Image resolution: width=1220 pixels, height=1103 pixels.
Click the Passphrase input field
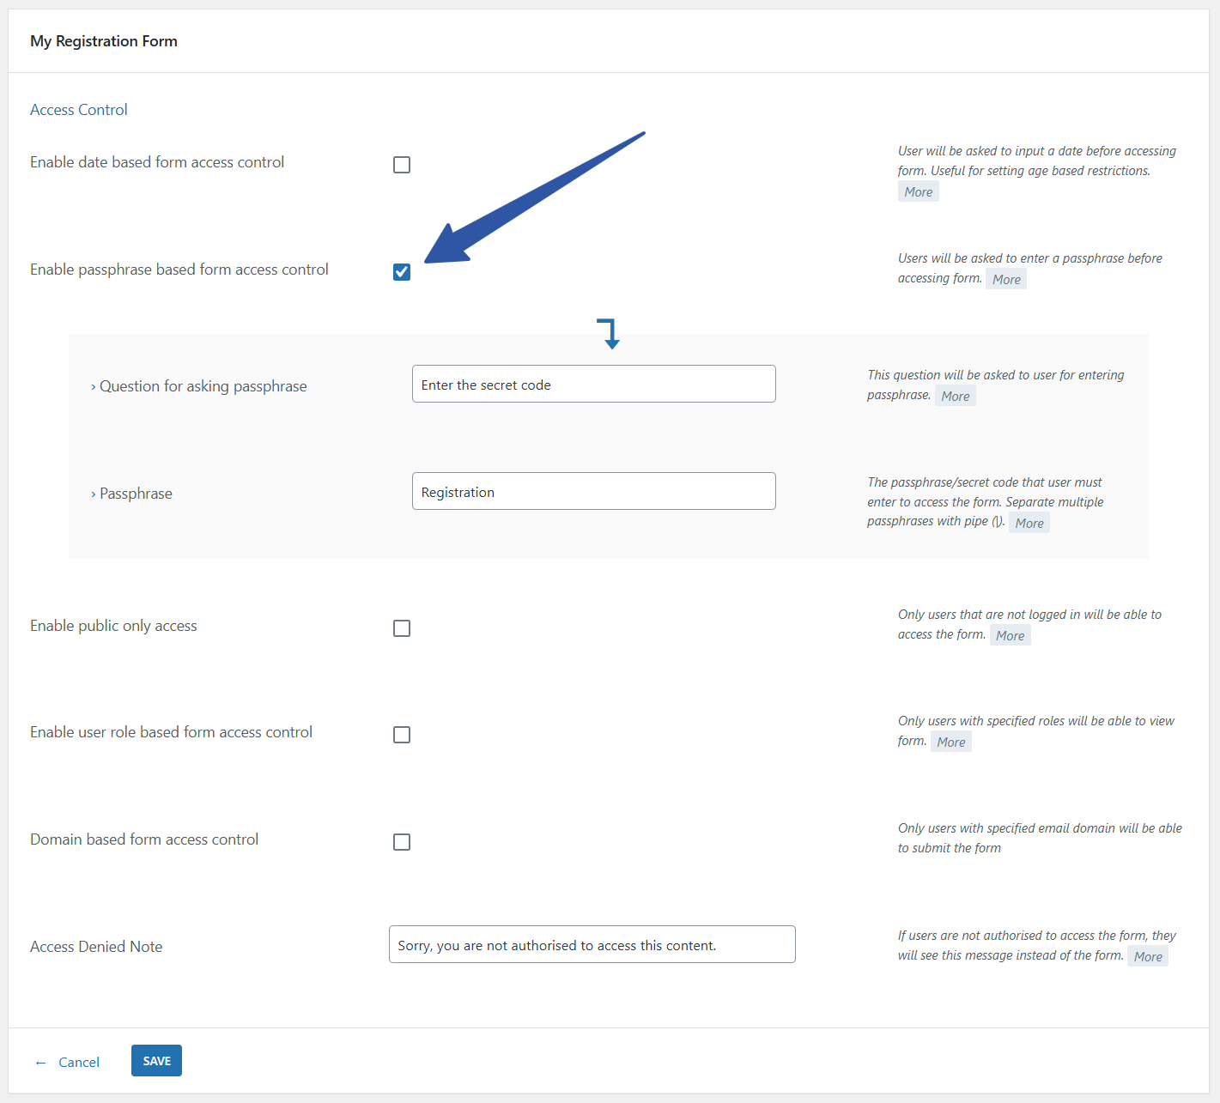coord(593,492)
